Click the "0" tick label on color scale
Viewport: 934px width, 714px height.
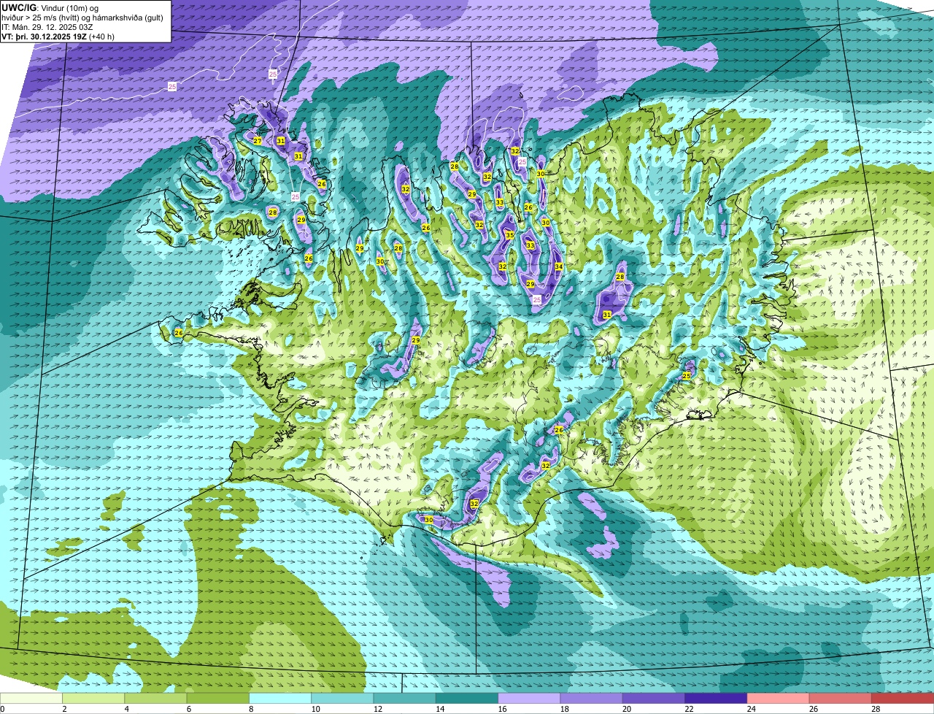[x=2, y=709]
